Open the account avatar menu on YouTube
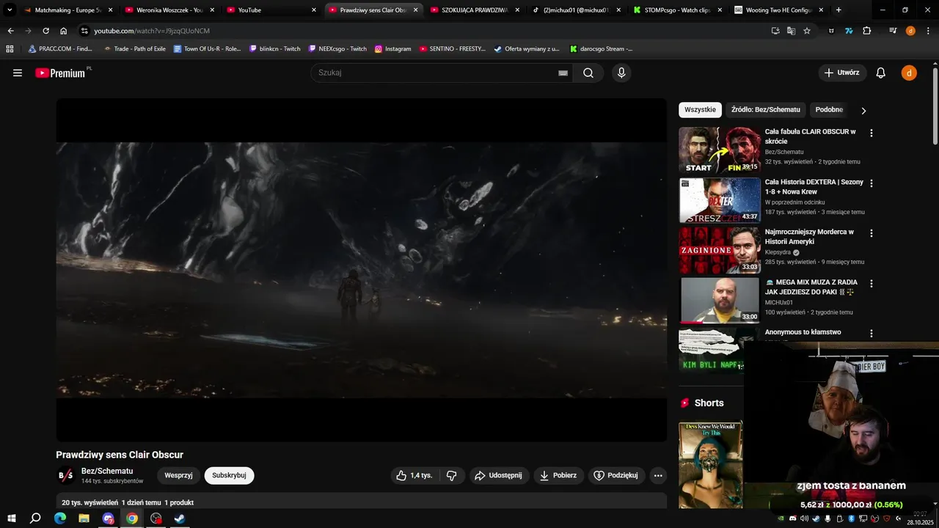Screen dimensions: 939x528 pyautogui.click(x=909, y=73)
